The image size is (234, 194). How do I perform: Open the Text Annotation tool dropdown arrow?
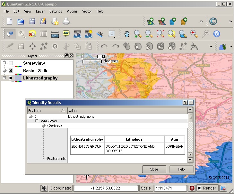[x=115, y=37]
